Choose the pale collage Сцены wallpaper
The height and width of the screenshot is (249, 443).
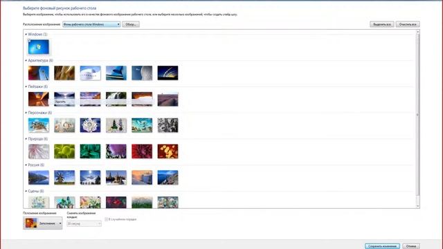click(168, 202)
